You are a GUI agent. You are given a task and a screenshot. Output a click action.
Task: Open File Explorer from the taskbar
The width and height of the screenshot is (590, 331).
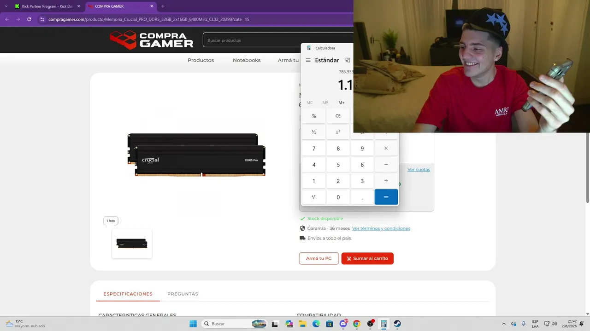[x=303, y=324]
